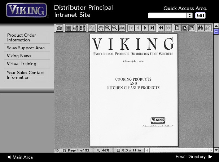Click the dimmed Find Again icon

(x=208, y=28)
